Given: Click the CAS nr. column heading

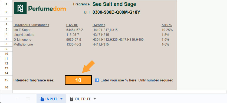Looking at the screenshot, I should point(72,25).
